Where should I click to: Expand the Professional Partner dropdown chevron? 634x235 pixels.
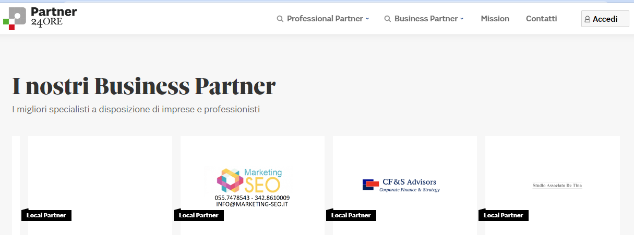(x=367, y=19)
